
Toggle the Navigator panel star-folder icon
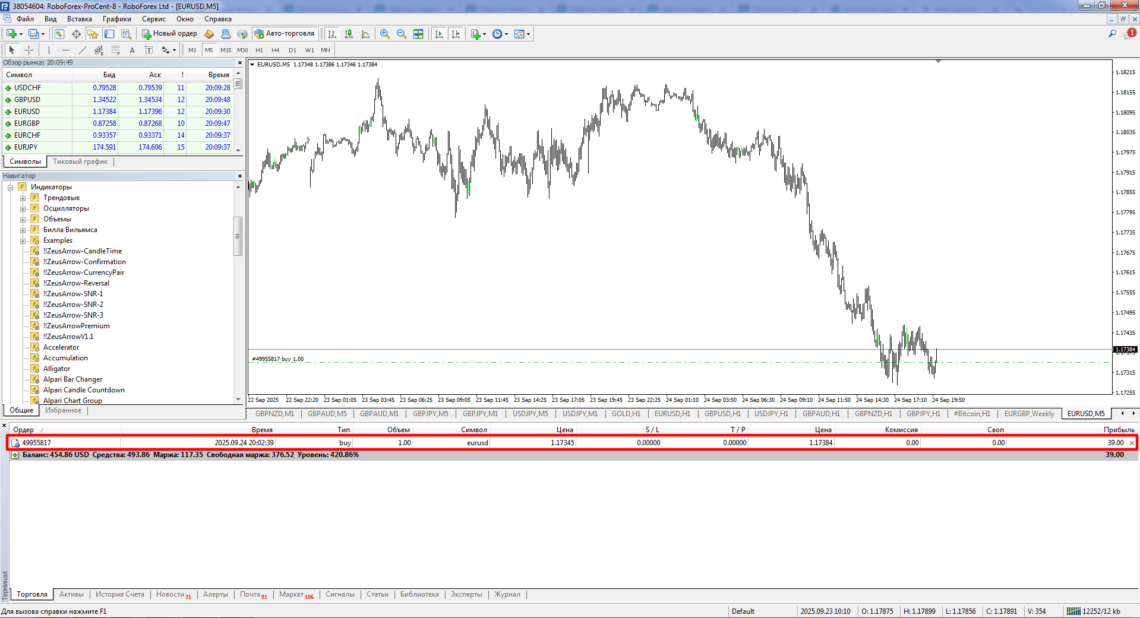(x=93, y=34)
